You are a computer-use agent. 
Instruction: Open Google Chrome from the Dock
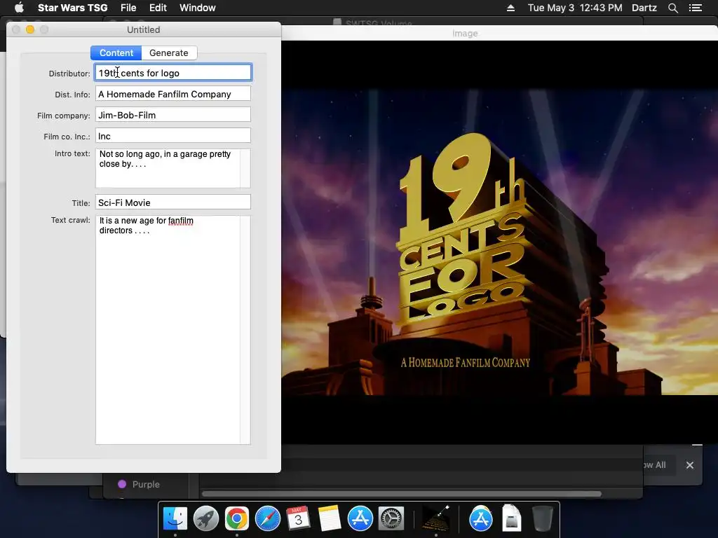click(237, 518)
